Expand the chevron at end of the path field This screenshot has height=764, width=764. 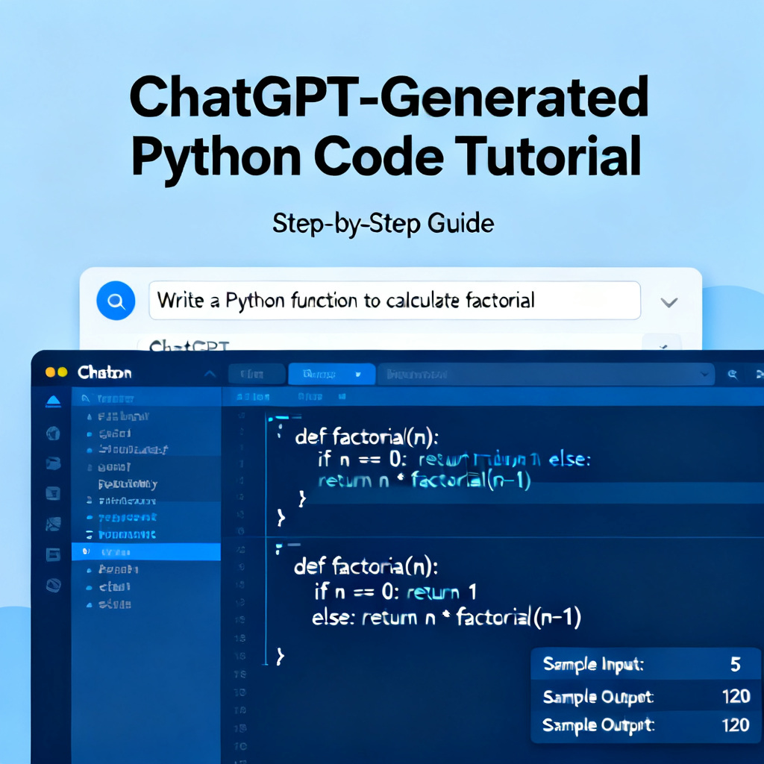(x=704, y=375)
